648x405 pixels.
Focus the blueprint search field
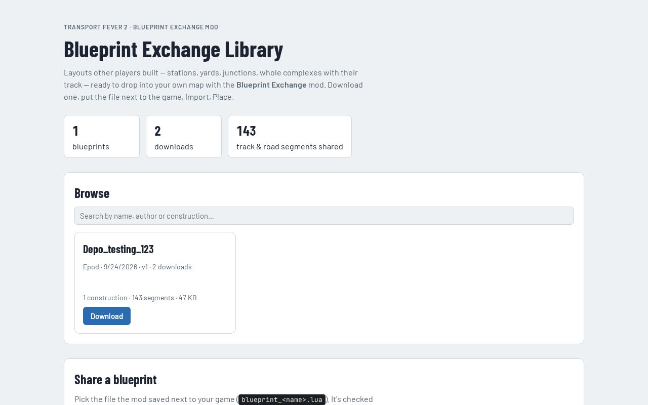pyautogui.click(x=324, y=216)
